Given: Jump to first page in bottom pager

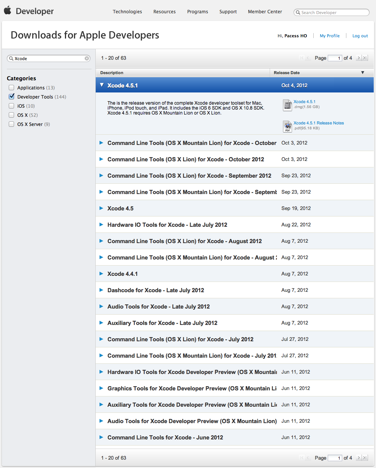Looking at the screenshot, I should pyautogui.click(x=302, y=458).
